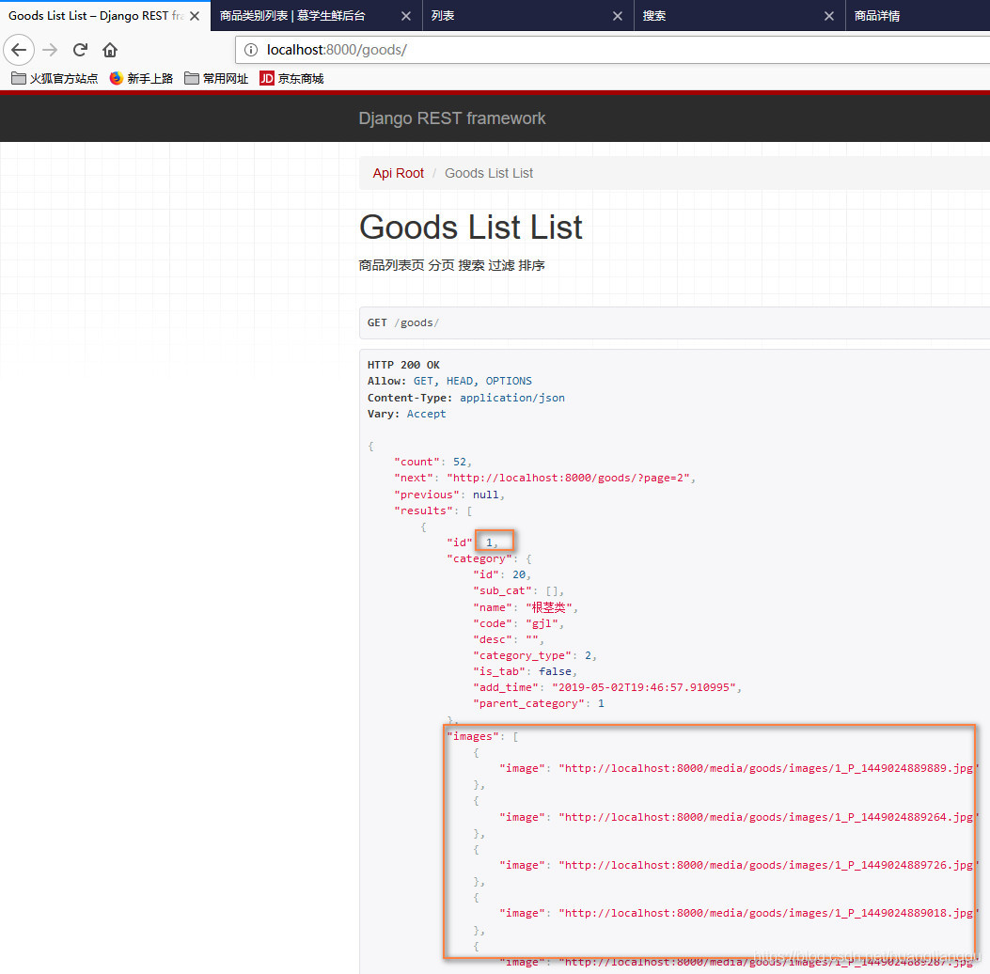Image resolution: width=990 pixels, height=974 pixels.
Task: Open site information icon in address bar
Action: click(251, 50)
